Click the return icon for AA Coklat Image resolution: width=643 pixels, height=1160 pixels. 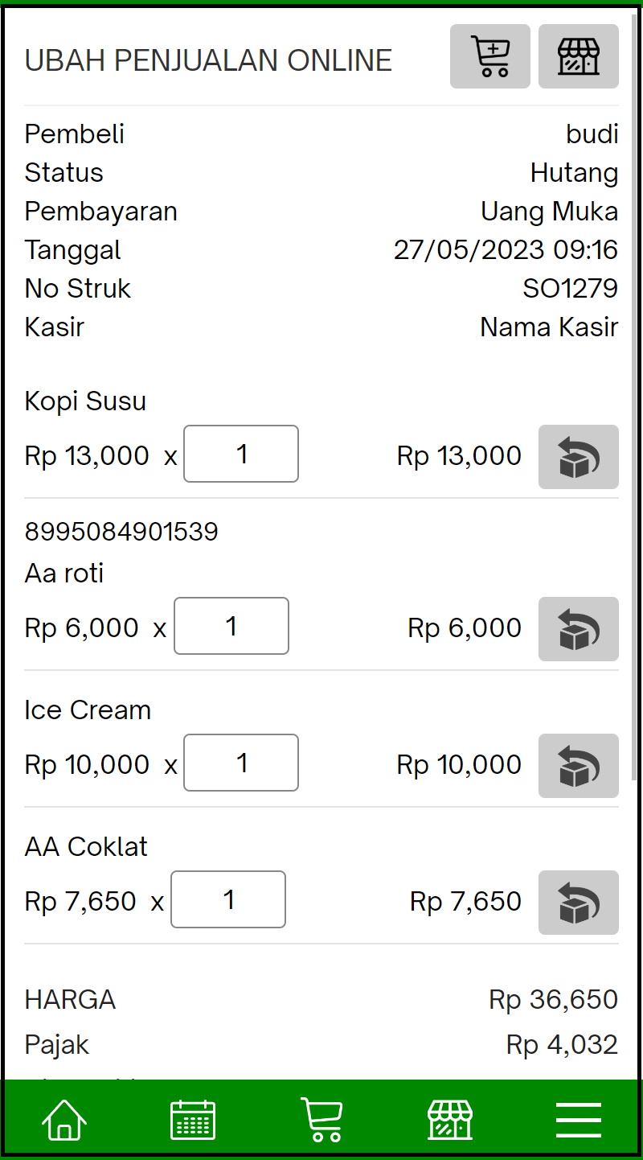click(x=578, y=903)
